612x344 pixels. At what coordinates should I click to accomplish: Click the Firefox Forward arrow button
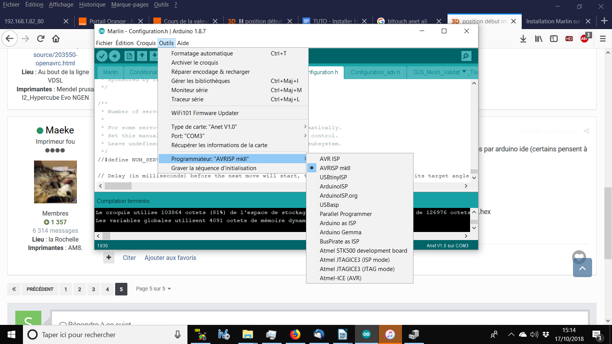pos(25,39)
